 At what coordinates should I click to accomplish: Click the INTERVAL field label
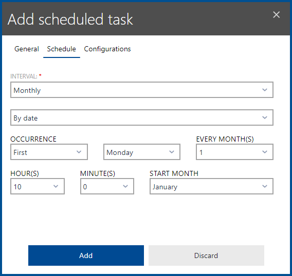coord(24,76)
